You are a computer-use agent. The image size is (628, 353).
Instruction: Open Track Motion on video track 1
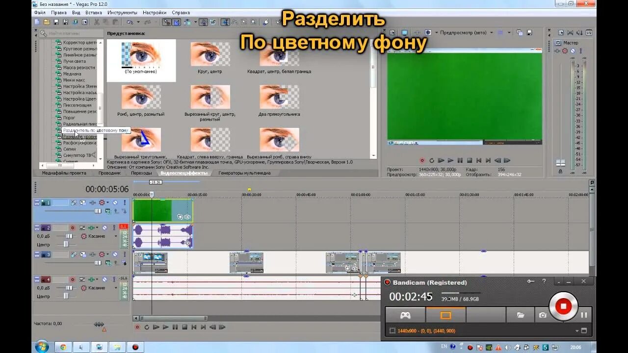pyautogui.click(x=83, y=202)
